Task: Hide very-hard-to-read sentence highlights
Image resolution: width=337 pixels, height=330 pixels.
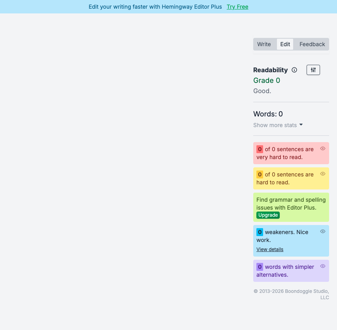Action: [322, 148]
